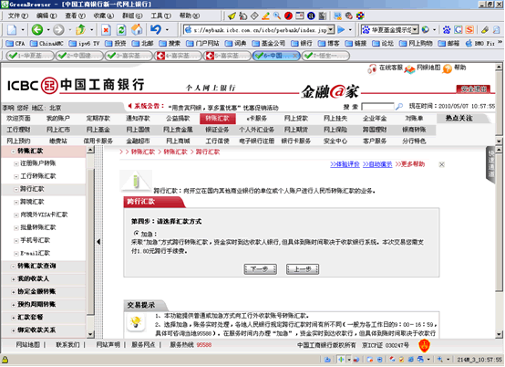Expand 汇款套餐 in sidebar
Image resolution: width=505 pixels, height=367 pixels.
tap(14, 318)
